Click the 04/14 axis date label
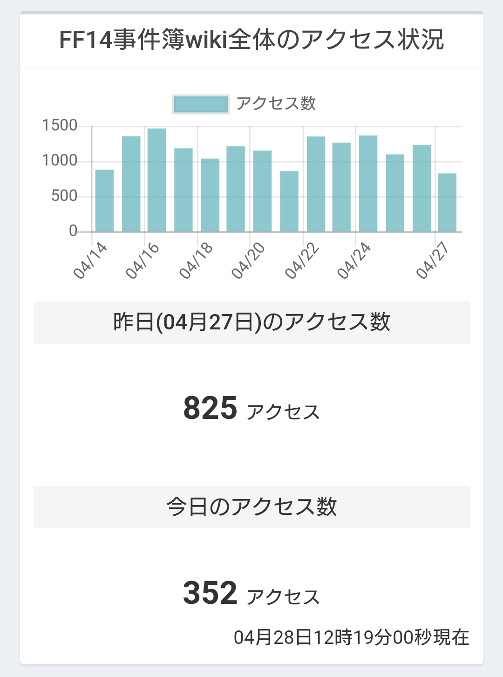The image size is (503, 677). click(x=90, y=260)
